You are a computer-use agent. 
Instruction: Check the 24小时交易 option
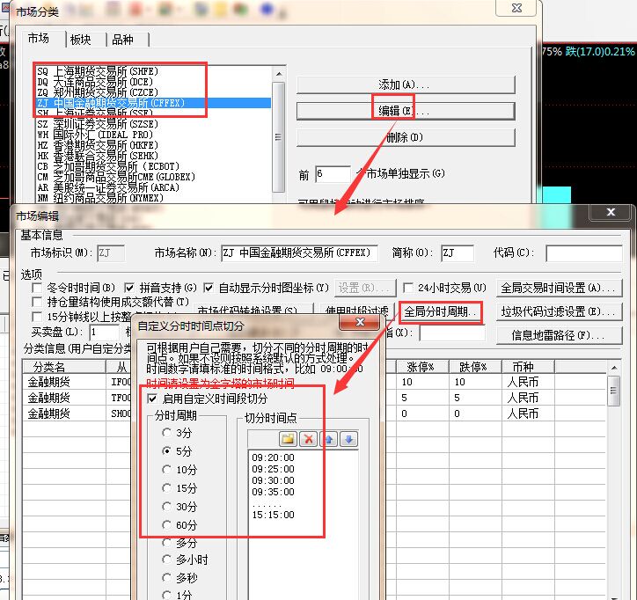(x=410, y=288)
